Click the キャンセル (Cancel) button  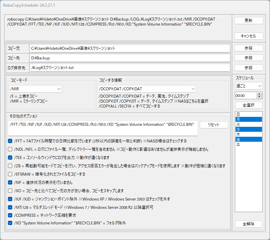pos(248,36)
